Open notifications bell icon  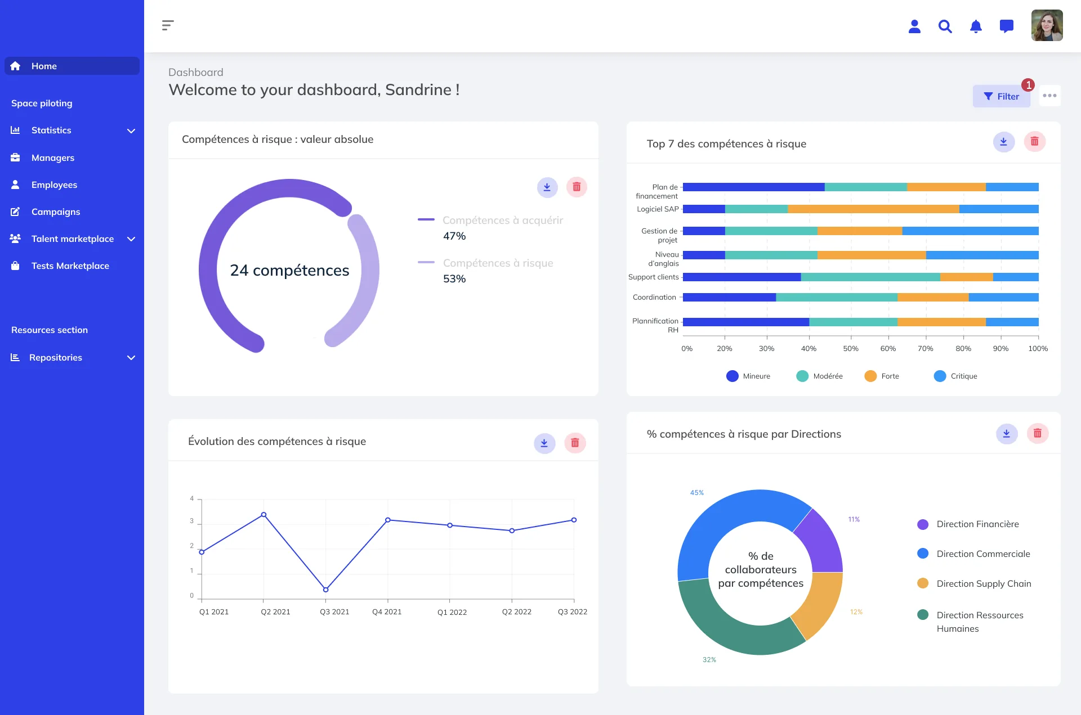pyautogui.click(x=976, y=26)
